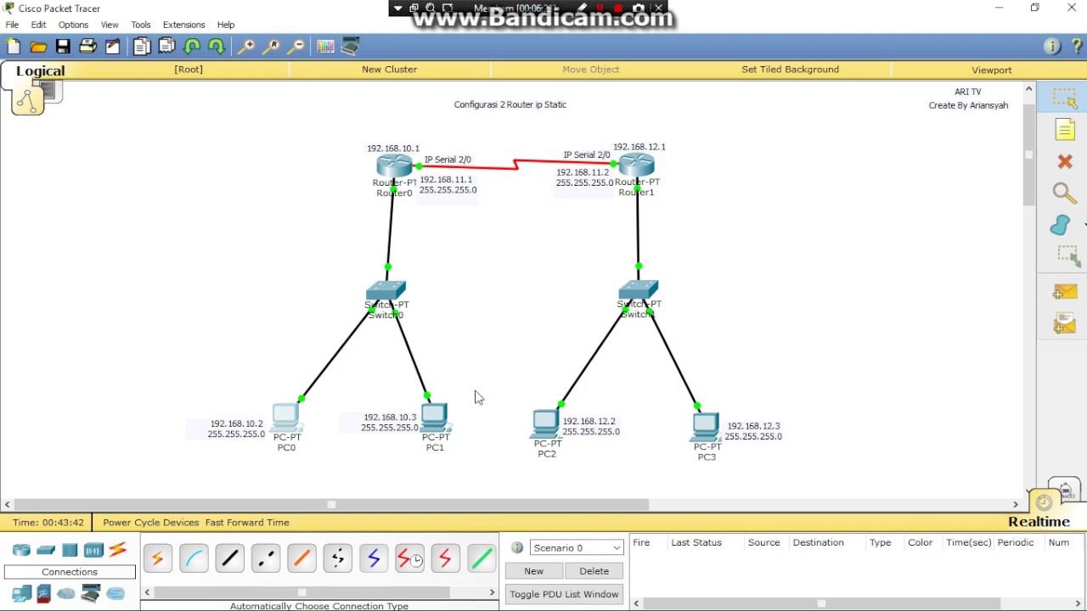
Task: Click the Paste toolbar icon
Action: [x=166, y=47]
